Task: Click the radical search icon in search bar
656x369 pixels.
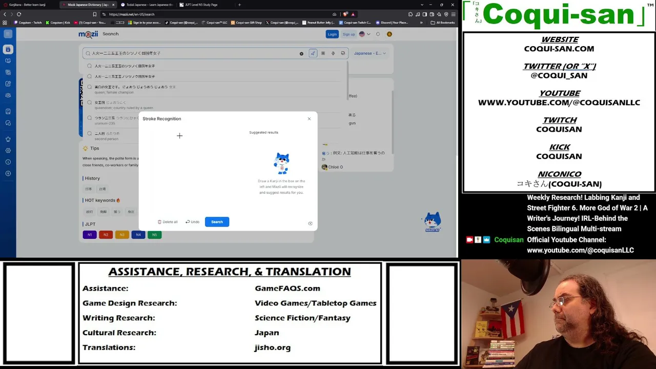Action: pos(323,53)
